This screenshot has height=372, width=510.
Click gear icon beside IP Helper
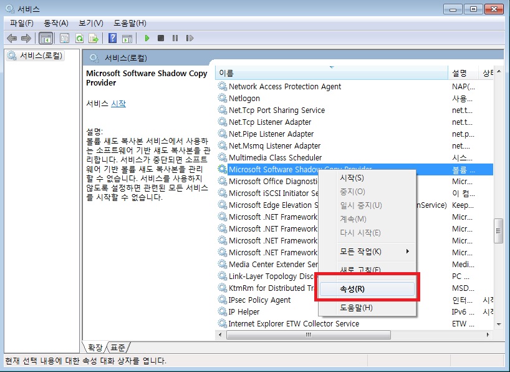[x=223, y=311]
